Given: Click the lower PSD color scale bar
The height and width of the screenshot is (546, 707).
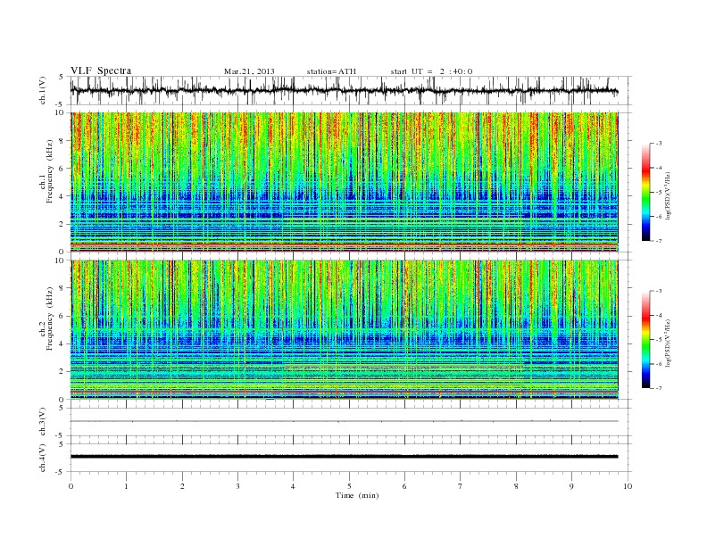Looking at the screenshot, I should [645, 340].
